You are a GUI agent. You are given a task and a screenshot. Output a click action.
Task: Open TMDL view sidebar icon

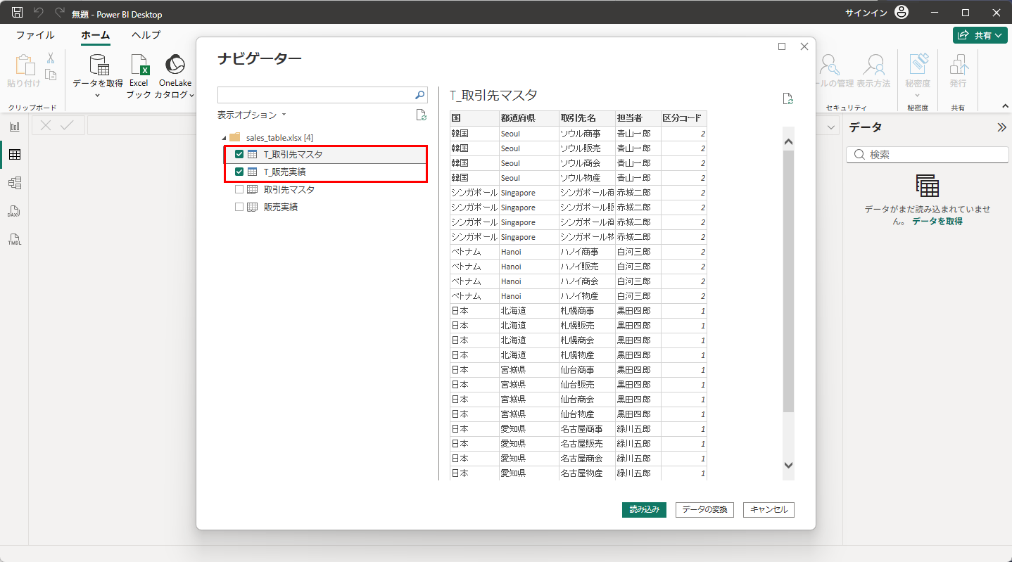14,239
